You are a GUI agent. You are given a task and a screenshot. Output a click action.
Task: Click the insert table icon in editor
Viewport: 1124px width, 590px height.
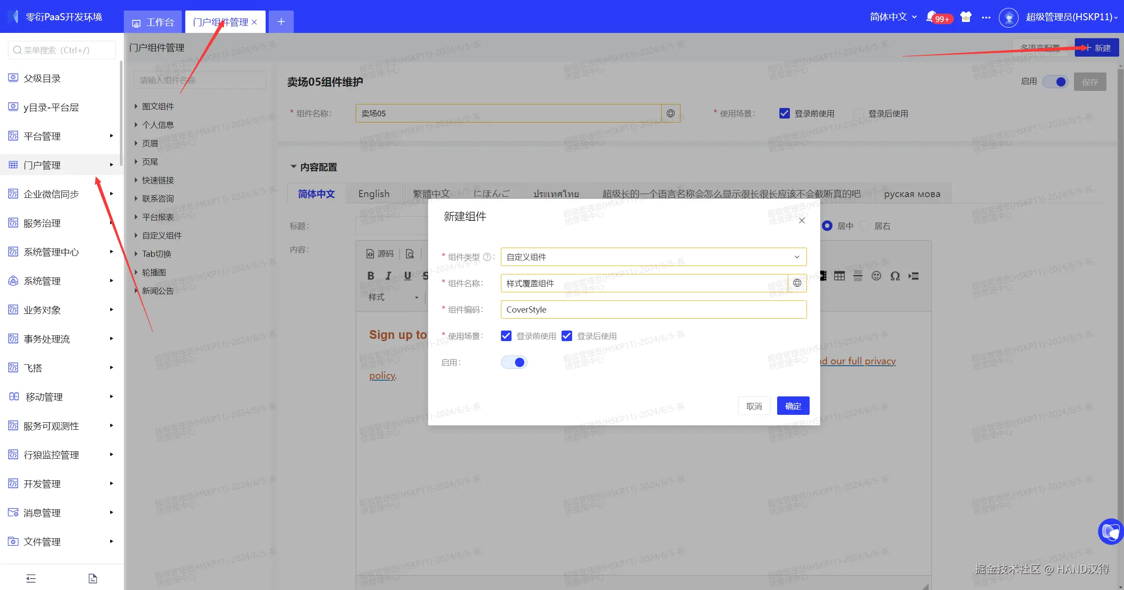click(x=839, y=276)
